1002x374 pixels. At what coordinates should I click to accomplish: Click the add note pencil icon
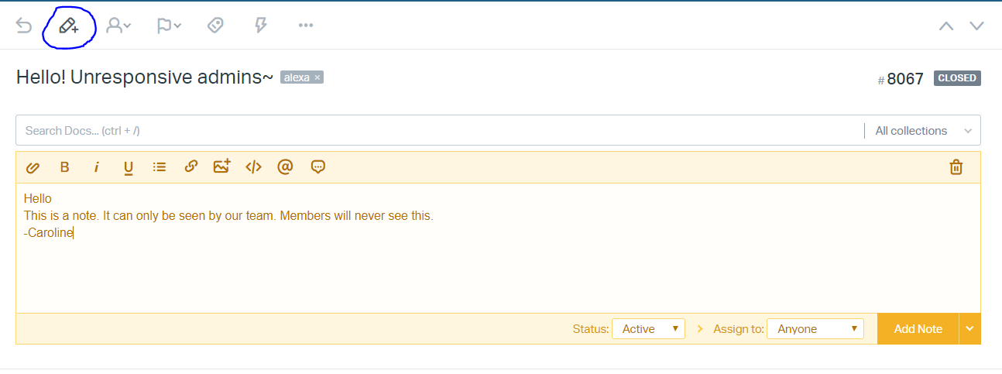point(69,26)
